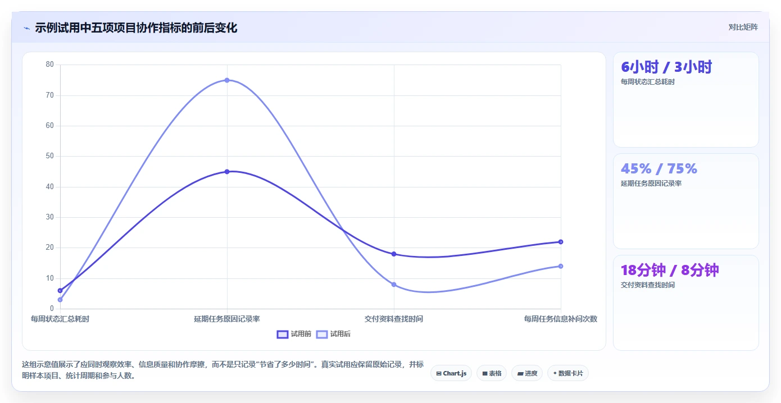Click the 试用前 legend color box

283,334
